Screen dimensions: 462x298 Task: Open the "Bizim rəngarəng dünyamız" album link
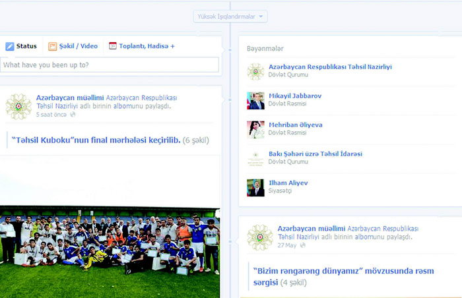point(344,276)
